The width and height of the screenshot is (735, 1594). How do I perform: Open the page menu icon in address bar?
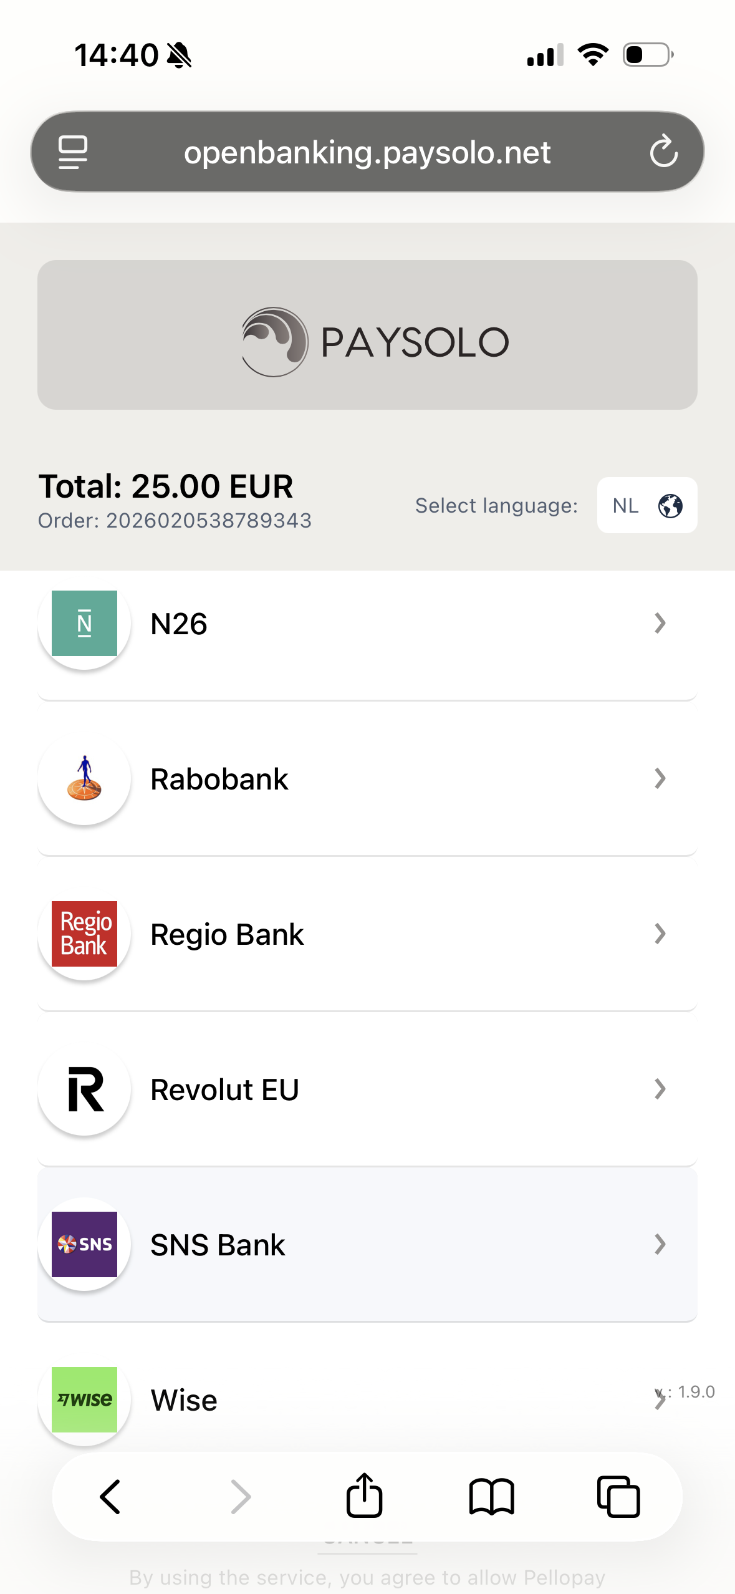[x=73, y=152]
